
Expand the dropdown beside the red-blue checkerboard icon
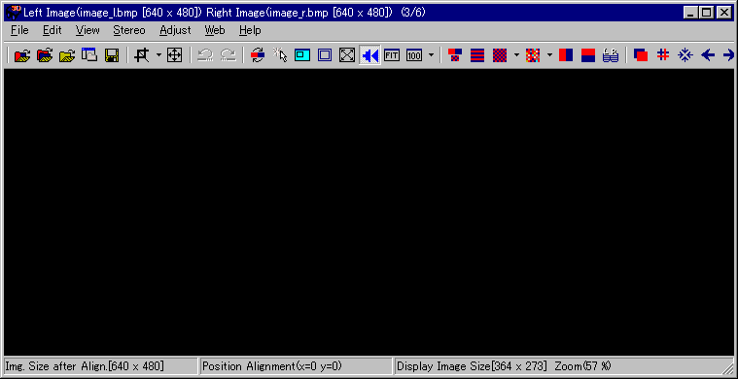coord(516,55)
